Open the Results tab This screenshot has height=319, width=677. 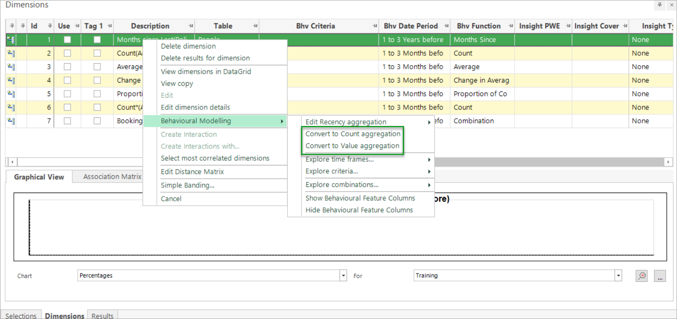(x=103, y=316)
